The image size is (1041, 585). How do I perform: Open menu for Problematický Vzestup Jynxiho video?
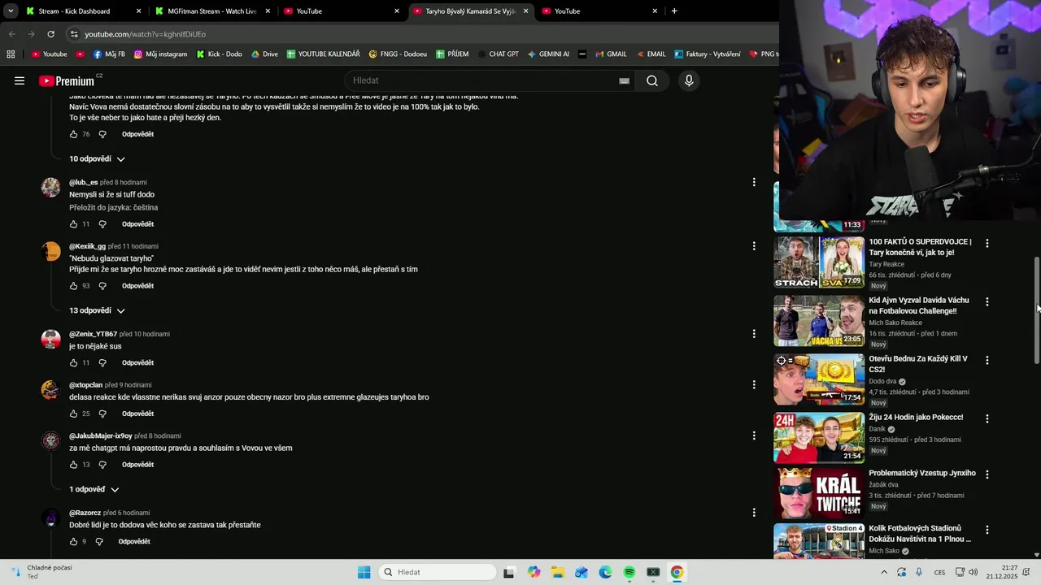[987, 474]
